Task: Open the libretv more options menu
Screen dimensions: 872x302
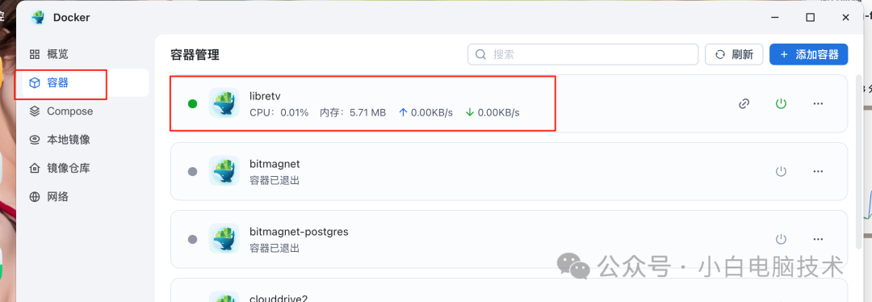Action: coord(818,103)
